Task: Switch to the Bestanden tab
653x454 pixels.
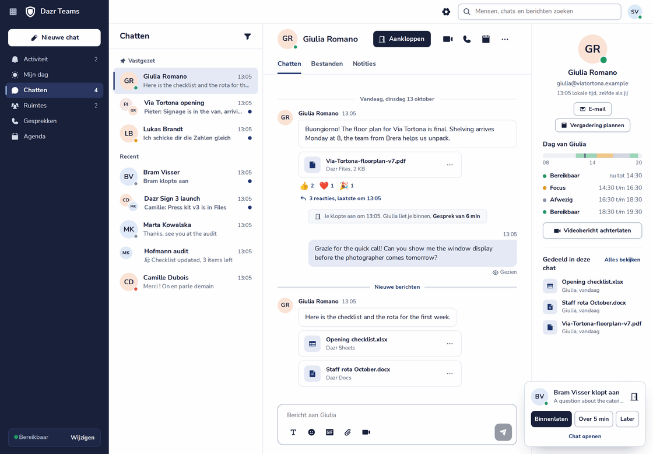Action: tap(327, 64)
